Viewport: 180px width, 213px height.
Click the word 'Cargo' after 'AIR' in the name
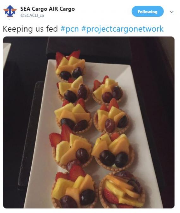(x=67, y=9)
